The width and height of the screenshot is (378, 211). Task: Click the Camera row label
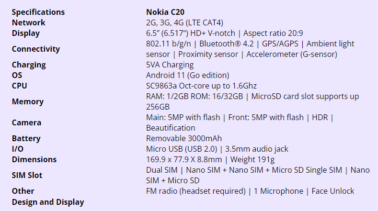coord(27,122)
